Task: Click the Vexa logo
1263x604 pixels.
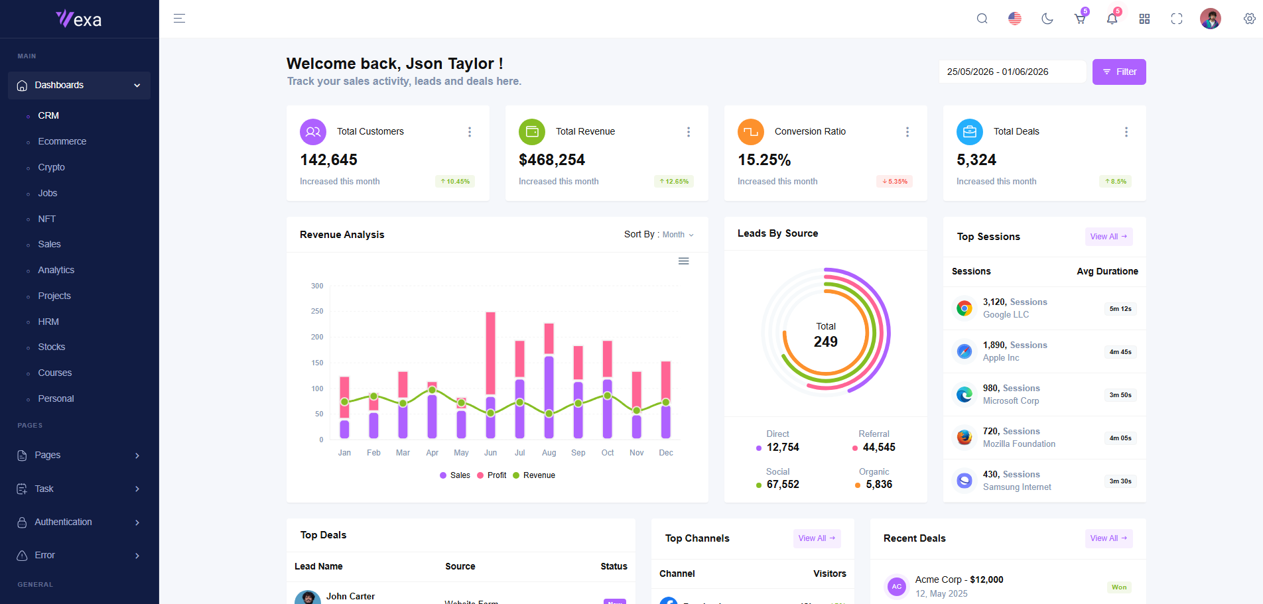Action: click(x=79, y=19)
